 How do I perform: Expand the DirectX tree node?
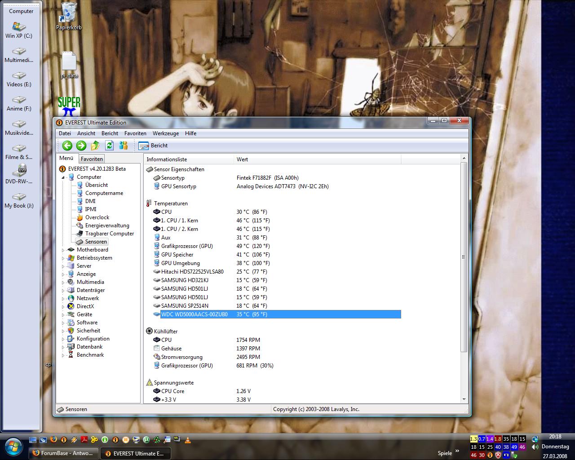(x=63, y=307)
